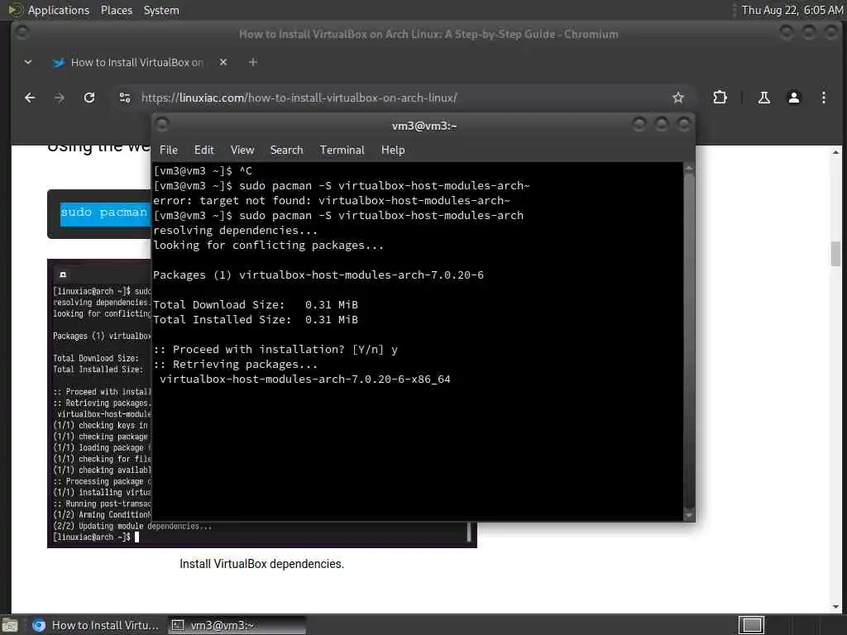Click the terminal vertical scrollbar
847x635 pixels.
tap(689, 341)
